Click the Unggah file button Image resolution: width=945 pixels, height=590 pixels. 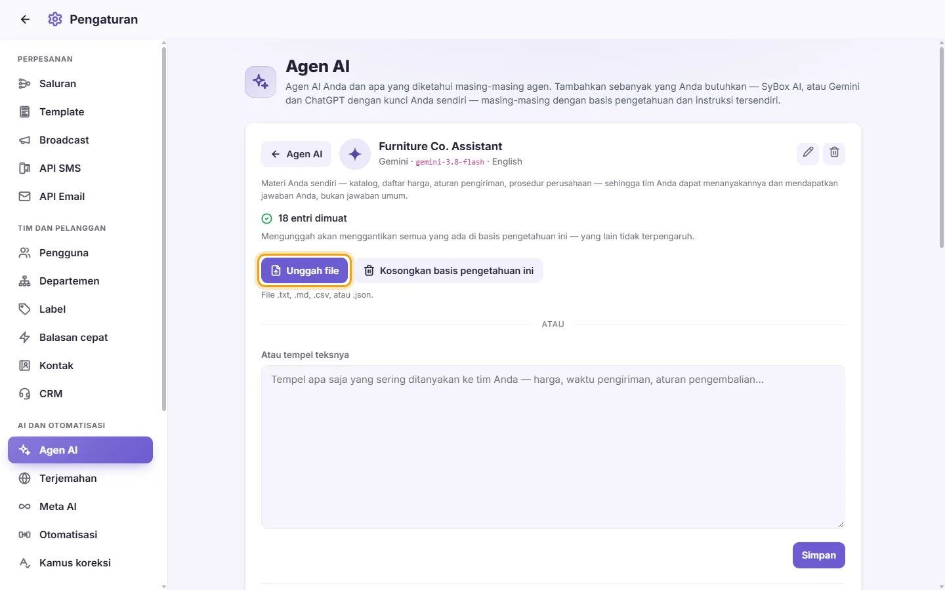click(304, 271)
